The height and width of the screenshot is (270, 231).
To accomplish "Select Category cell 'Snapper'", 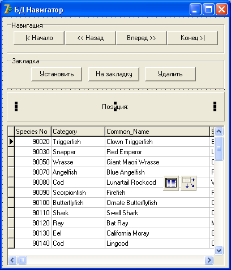I will pos(78,152).
